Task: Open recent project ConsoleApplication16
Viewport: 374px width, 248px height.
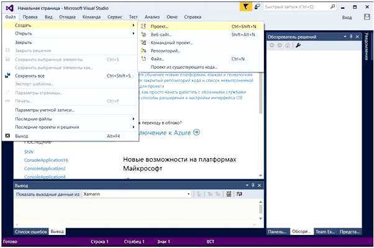Action: tap(46, 160)
